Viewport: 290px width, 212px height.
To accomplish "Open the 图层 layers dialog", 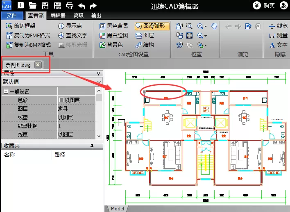I will click(145, 35).
